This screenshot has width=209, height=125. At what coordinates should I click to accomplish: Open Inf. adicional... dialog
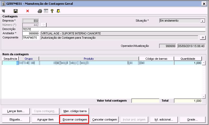click(164, 120)
